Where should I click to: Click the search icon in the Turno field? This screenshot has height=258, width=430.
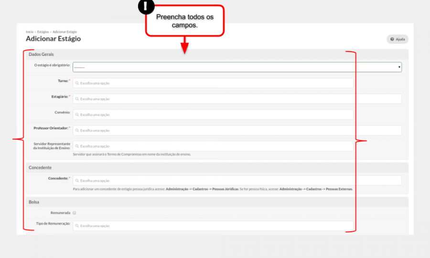tap(77, 83)
